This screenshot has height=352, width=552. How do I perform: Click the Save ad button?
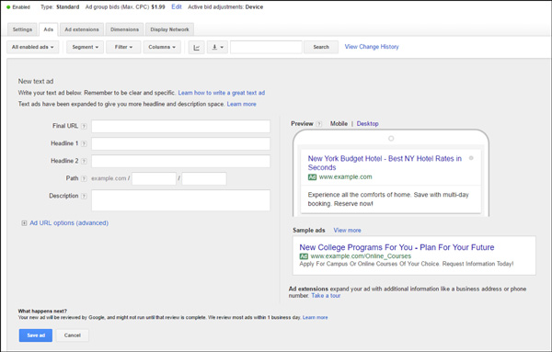[x=36, y=335]
